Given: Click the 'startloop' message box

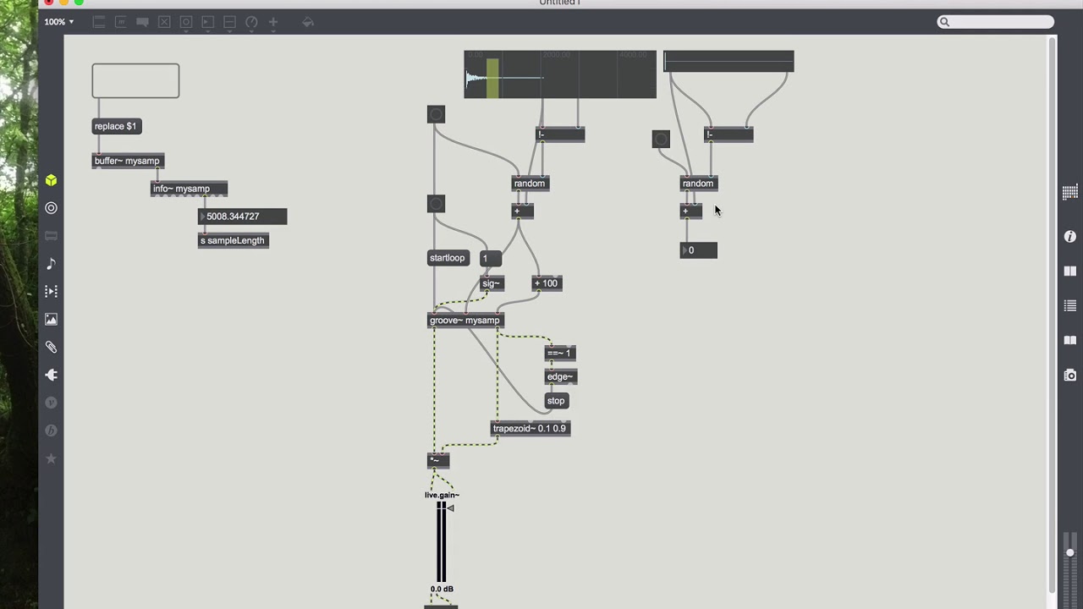Looking at the screenshot, I should pos(448,258).
